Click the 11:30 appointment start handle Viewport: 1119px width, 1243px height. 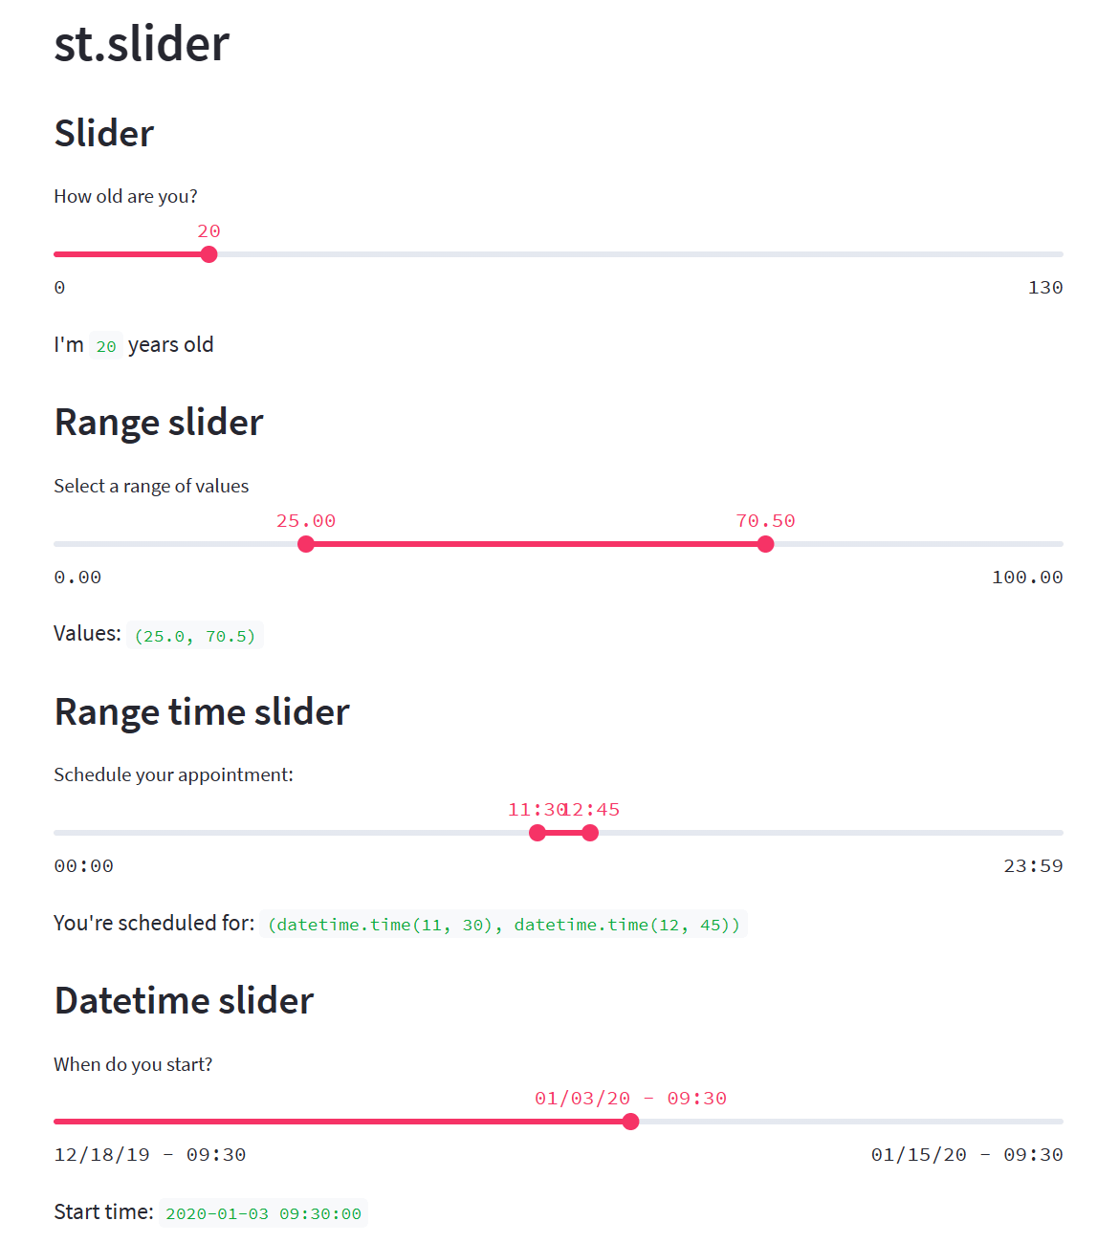point(538,833)
